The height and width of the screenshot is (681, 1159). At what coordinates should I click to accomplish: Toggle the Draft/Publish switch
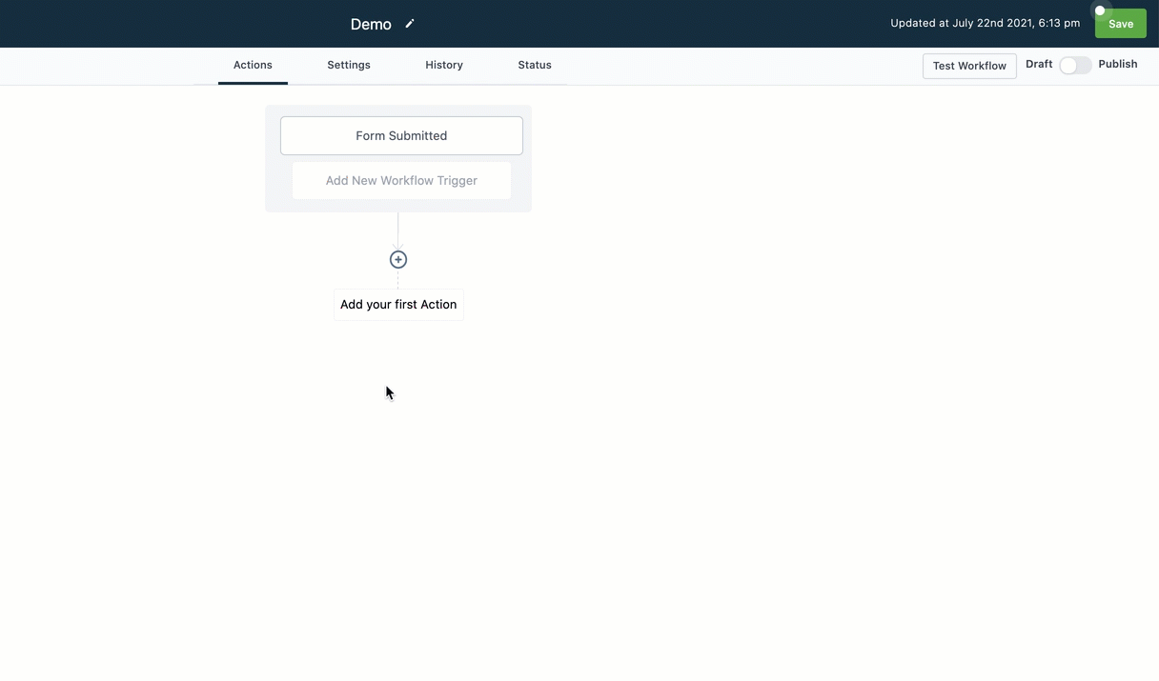coord(1075,65)
